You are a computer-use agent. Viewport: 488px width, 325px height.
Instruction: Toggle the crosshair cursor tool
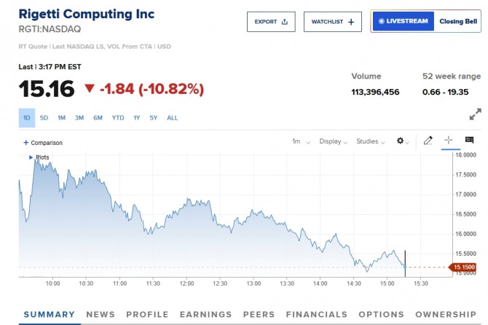click(449, 141)
